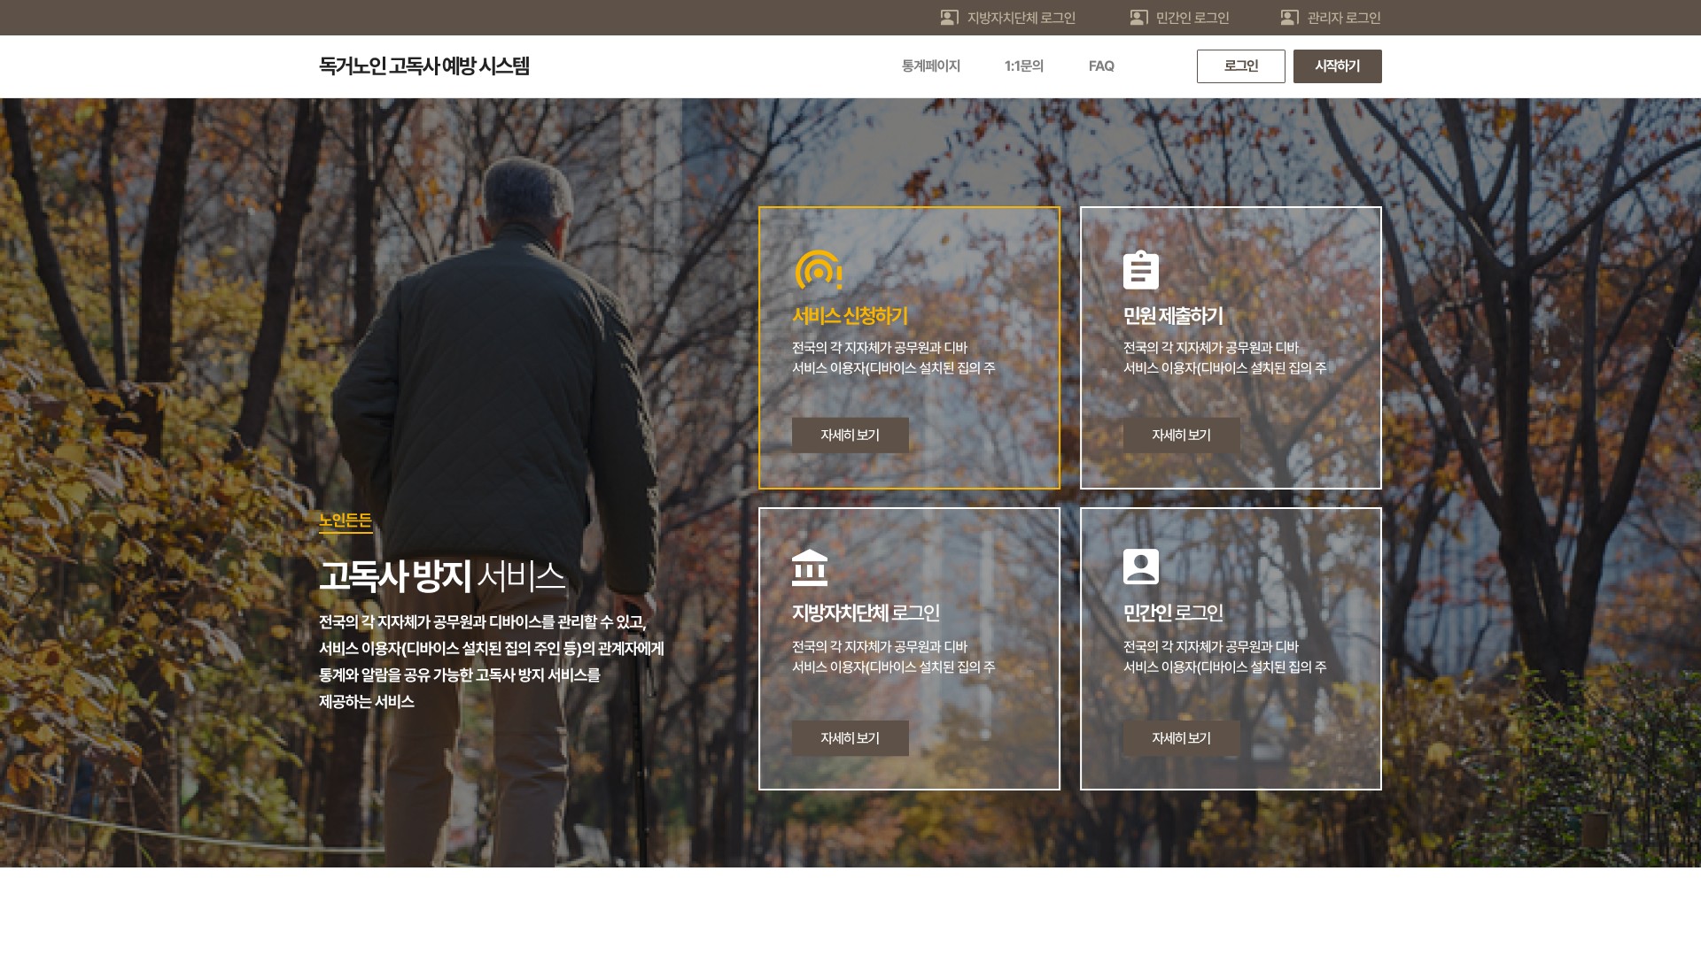Click the 민간인 로그인 person icon in top bar

[1138, 18]
